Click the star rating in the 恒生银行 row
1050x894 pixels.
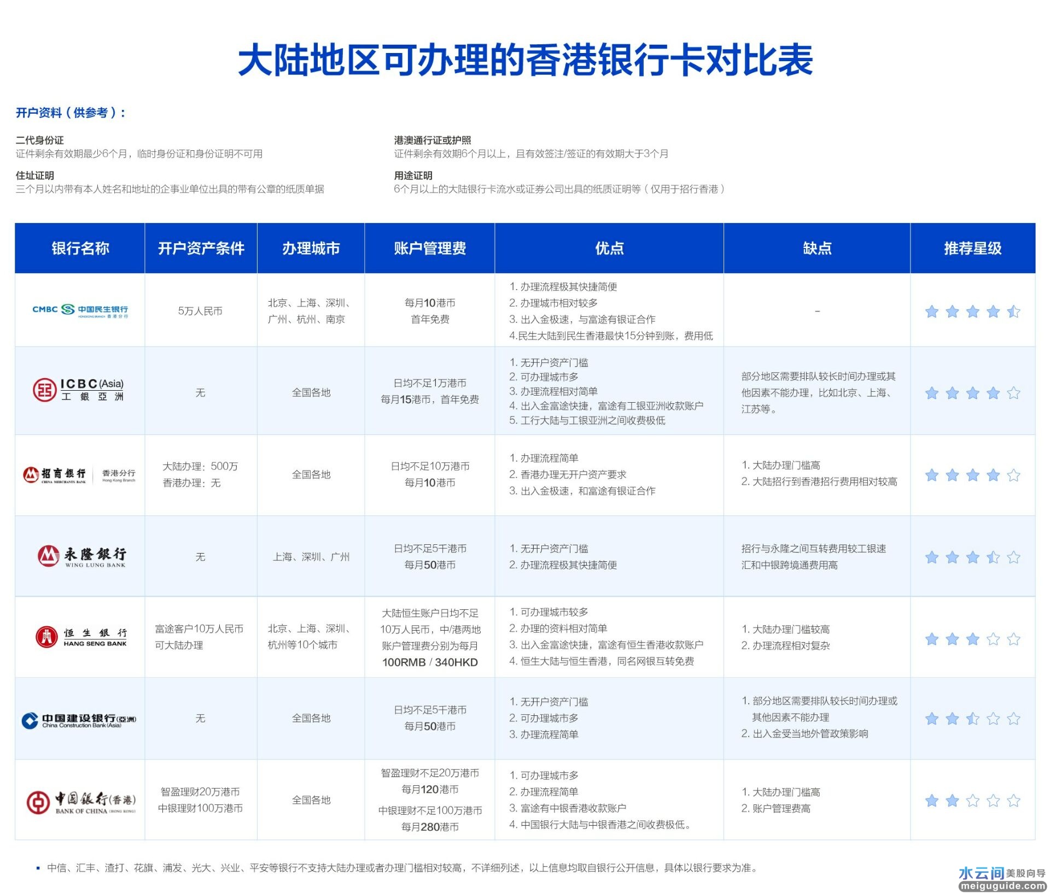pos(972,639)
